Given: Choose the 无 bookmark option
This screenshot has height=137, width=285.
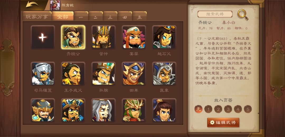Looking at the screenshot, I should (198, 109).
